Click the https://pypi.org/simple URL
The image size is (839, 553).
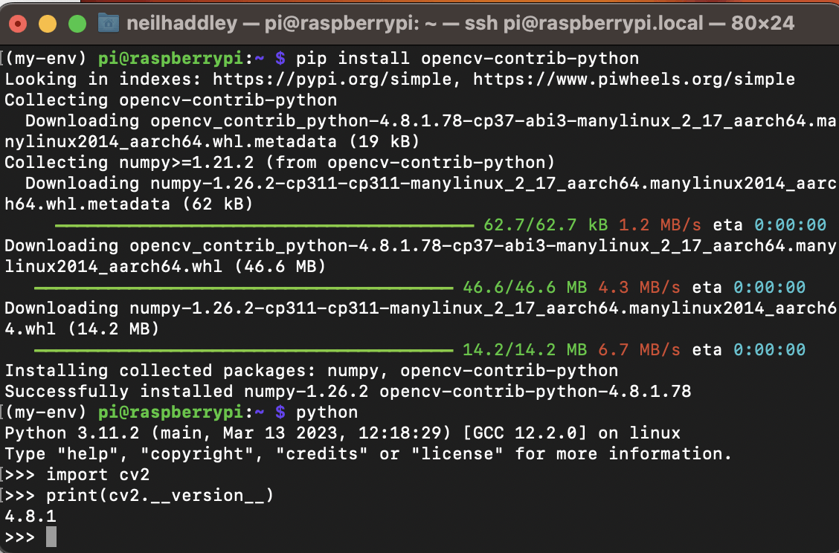coord(332,79)
